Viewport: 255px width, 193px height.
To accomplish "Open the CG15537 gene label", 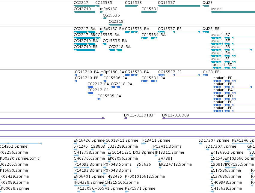I will point(166,3).
